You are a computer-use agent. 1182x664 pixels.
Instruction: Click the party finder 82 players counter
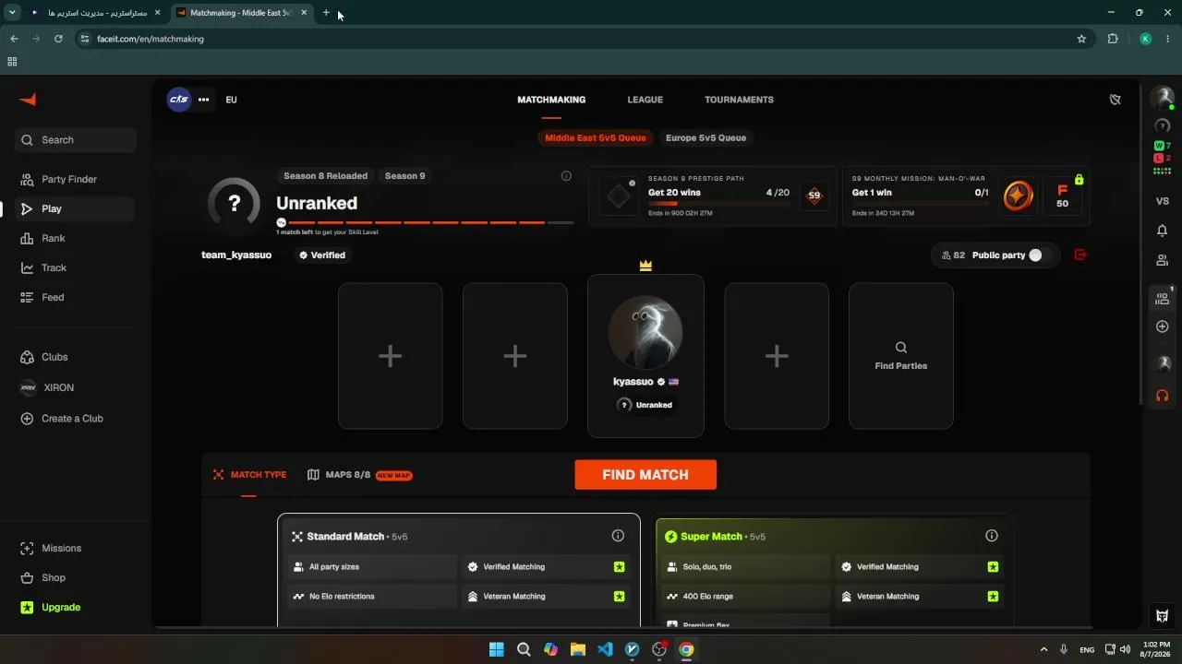click(x=953, y=255)
